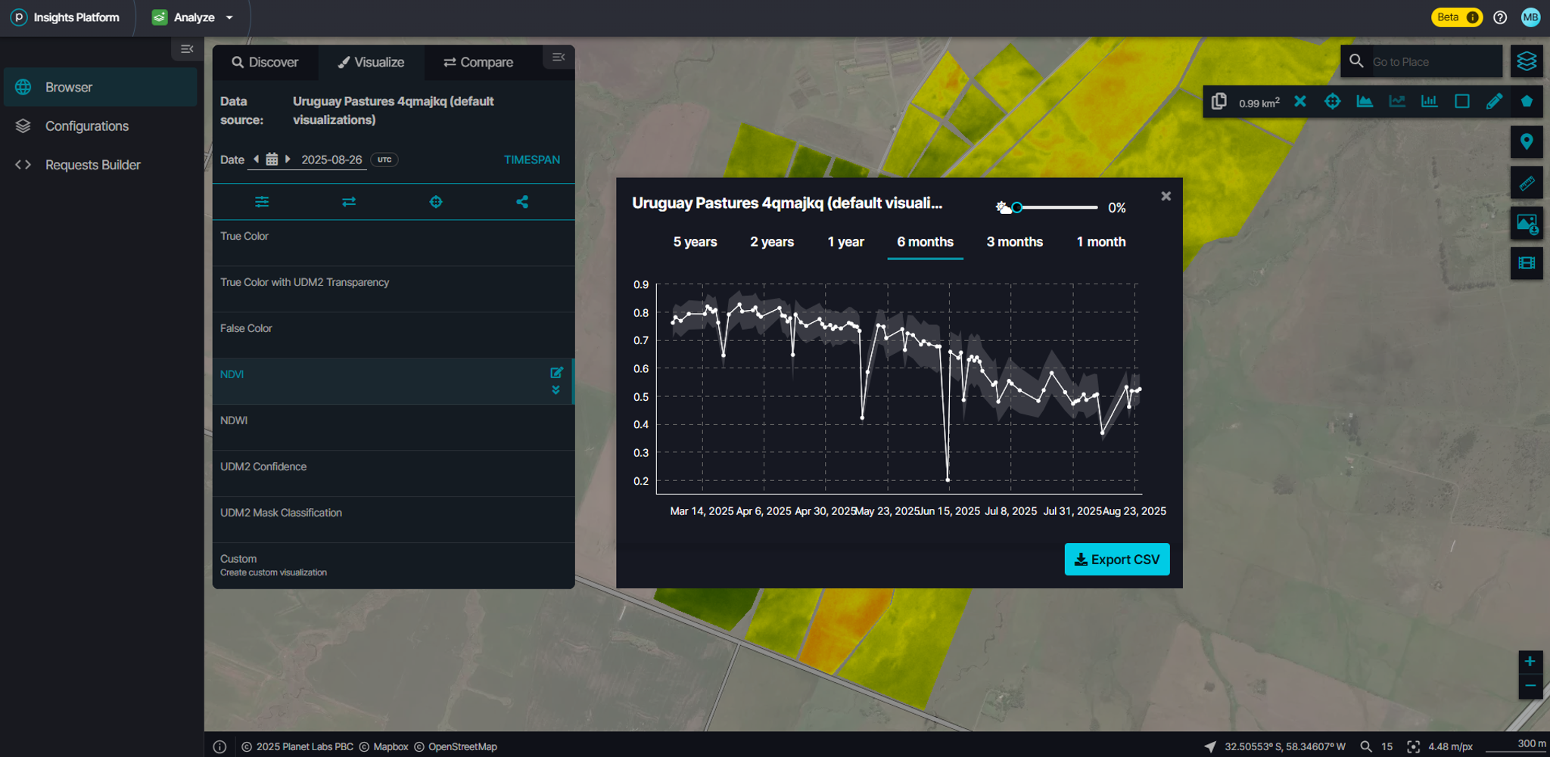The width and height of the screenshot is (1550, 757).
Task: Click the cloud coverage slider track
Action: tap(1057, 207)
